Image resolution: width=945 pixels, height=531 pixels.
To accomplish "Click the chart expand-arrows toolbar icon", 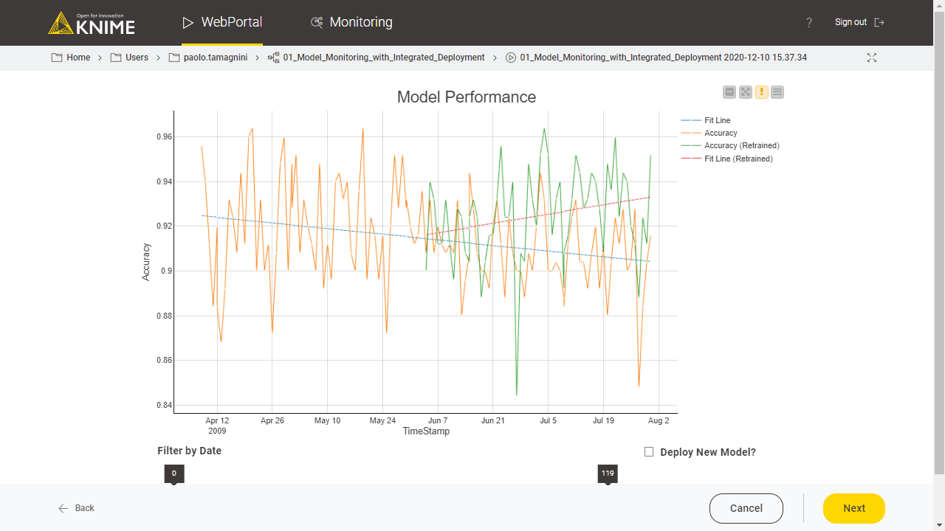I will pos(746,92).
